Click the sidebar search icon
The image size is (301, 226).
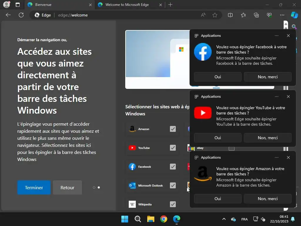click(x=294, y=27)
